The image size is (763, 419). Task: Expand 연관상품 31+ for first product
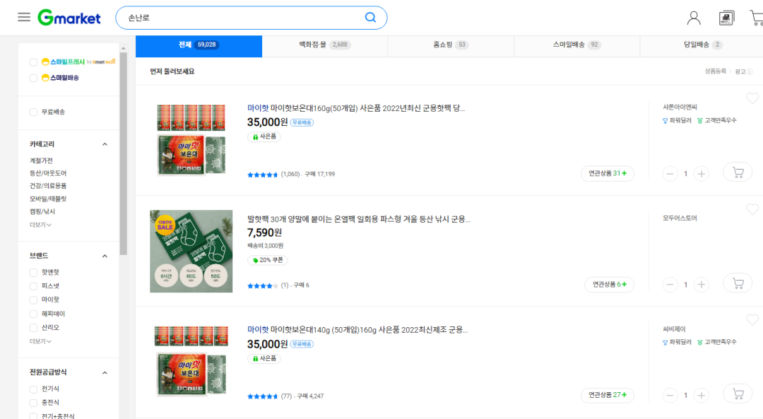(608, 173)
